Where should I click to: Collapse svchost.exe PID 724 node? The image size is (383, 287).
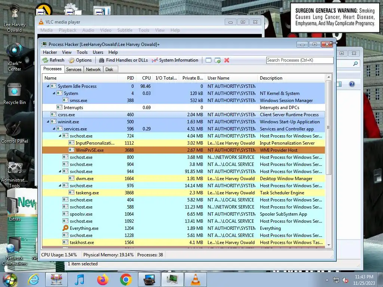click(x=60, y=135)
